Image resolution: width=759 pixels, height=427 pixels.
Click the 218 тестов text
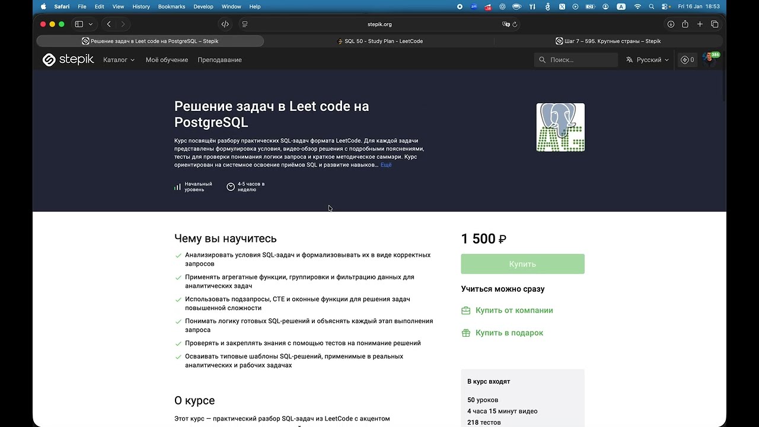click(484, 422)
